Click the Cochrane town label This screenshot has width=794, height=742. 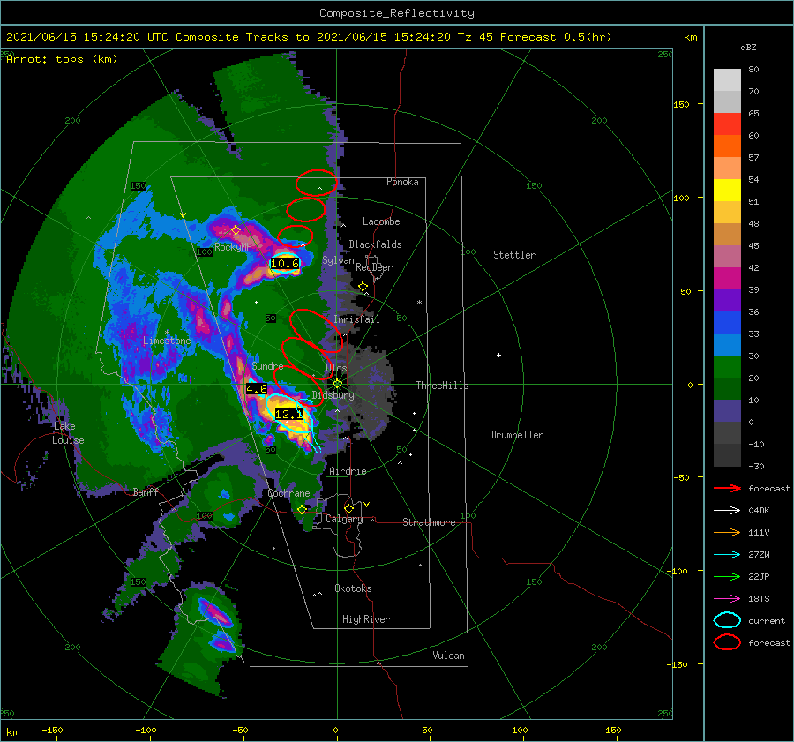click(288, 493)
